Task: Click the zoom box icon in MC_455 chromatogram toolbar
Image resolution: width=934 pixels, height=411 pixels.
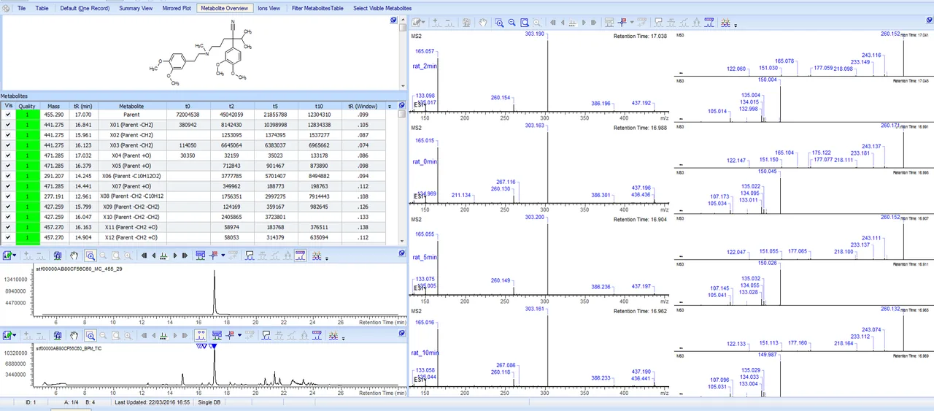Action: [90, 256]
